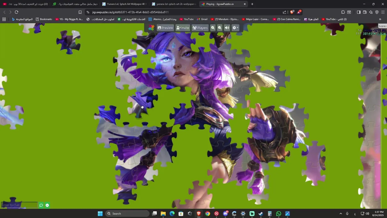The height and width of the screenshot is (218, 387).
Task: Share this page link
Action: coord(284,12)
